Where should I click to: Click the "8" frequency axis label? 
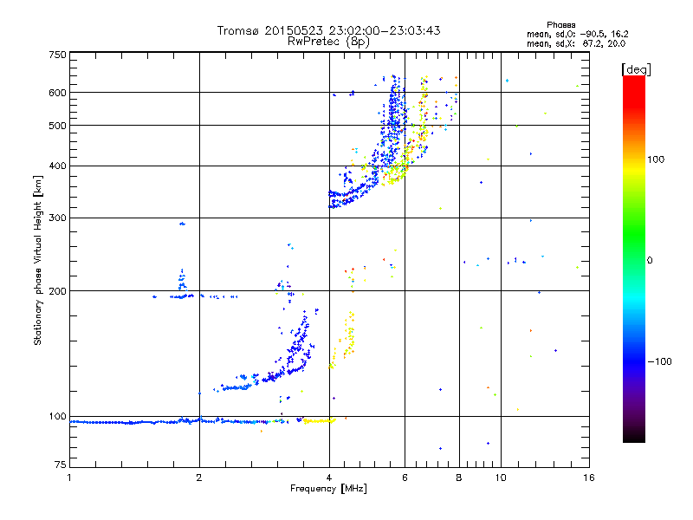(459, 478)
